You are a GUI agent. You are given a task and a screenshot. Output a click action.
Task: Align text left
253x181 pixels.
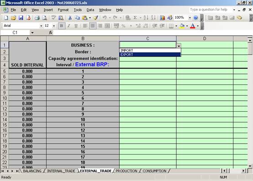pos(85,26)
